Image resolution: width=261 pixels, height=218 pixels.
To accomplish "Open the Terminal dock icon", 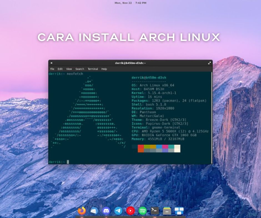I will tap(155, 211).
